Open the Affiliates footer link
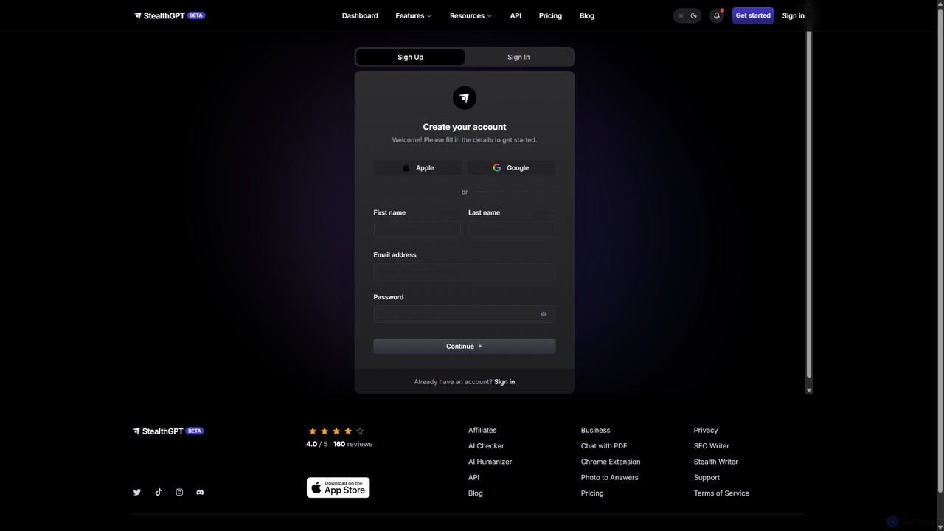944x531 pixels. [482, 430]
